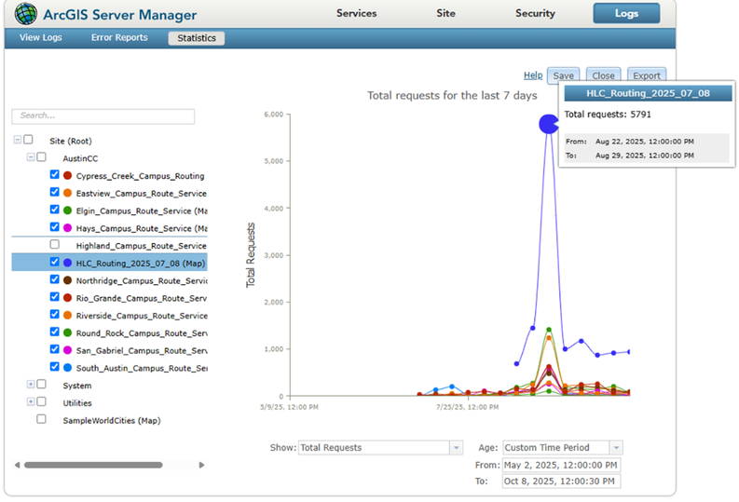Switch to Error Reports tab
Image resolution: width=739 pixels, height=502 pixels.
coord(119,37)
